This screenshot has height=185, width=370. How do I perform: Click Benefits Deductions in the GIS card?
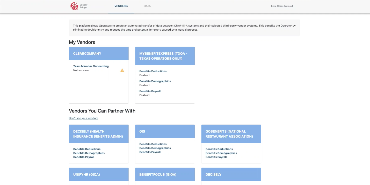click(153, 144)
